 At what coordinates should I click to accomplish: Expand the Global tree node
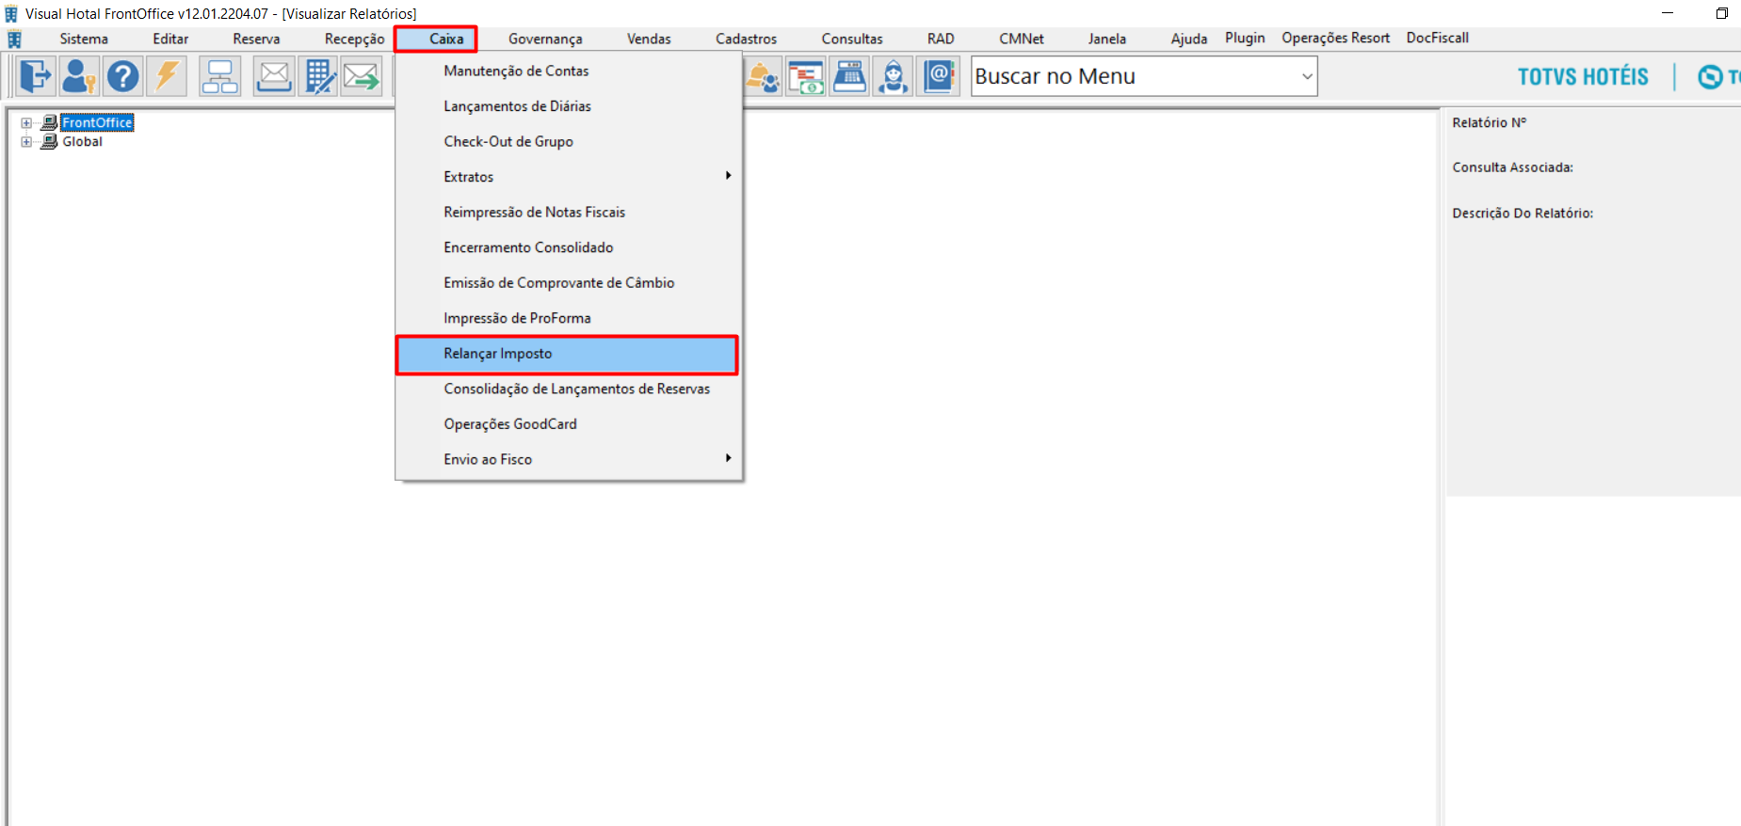coord(26,142)
